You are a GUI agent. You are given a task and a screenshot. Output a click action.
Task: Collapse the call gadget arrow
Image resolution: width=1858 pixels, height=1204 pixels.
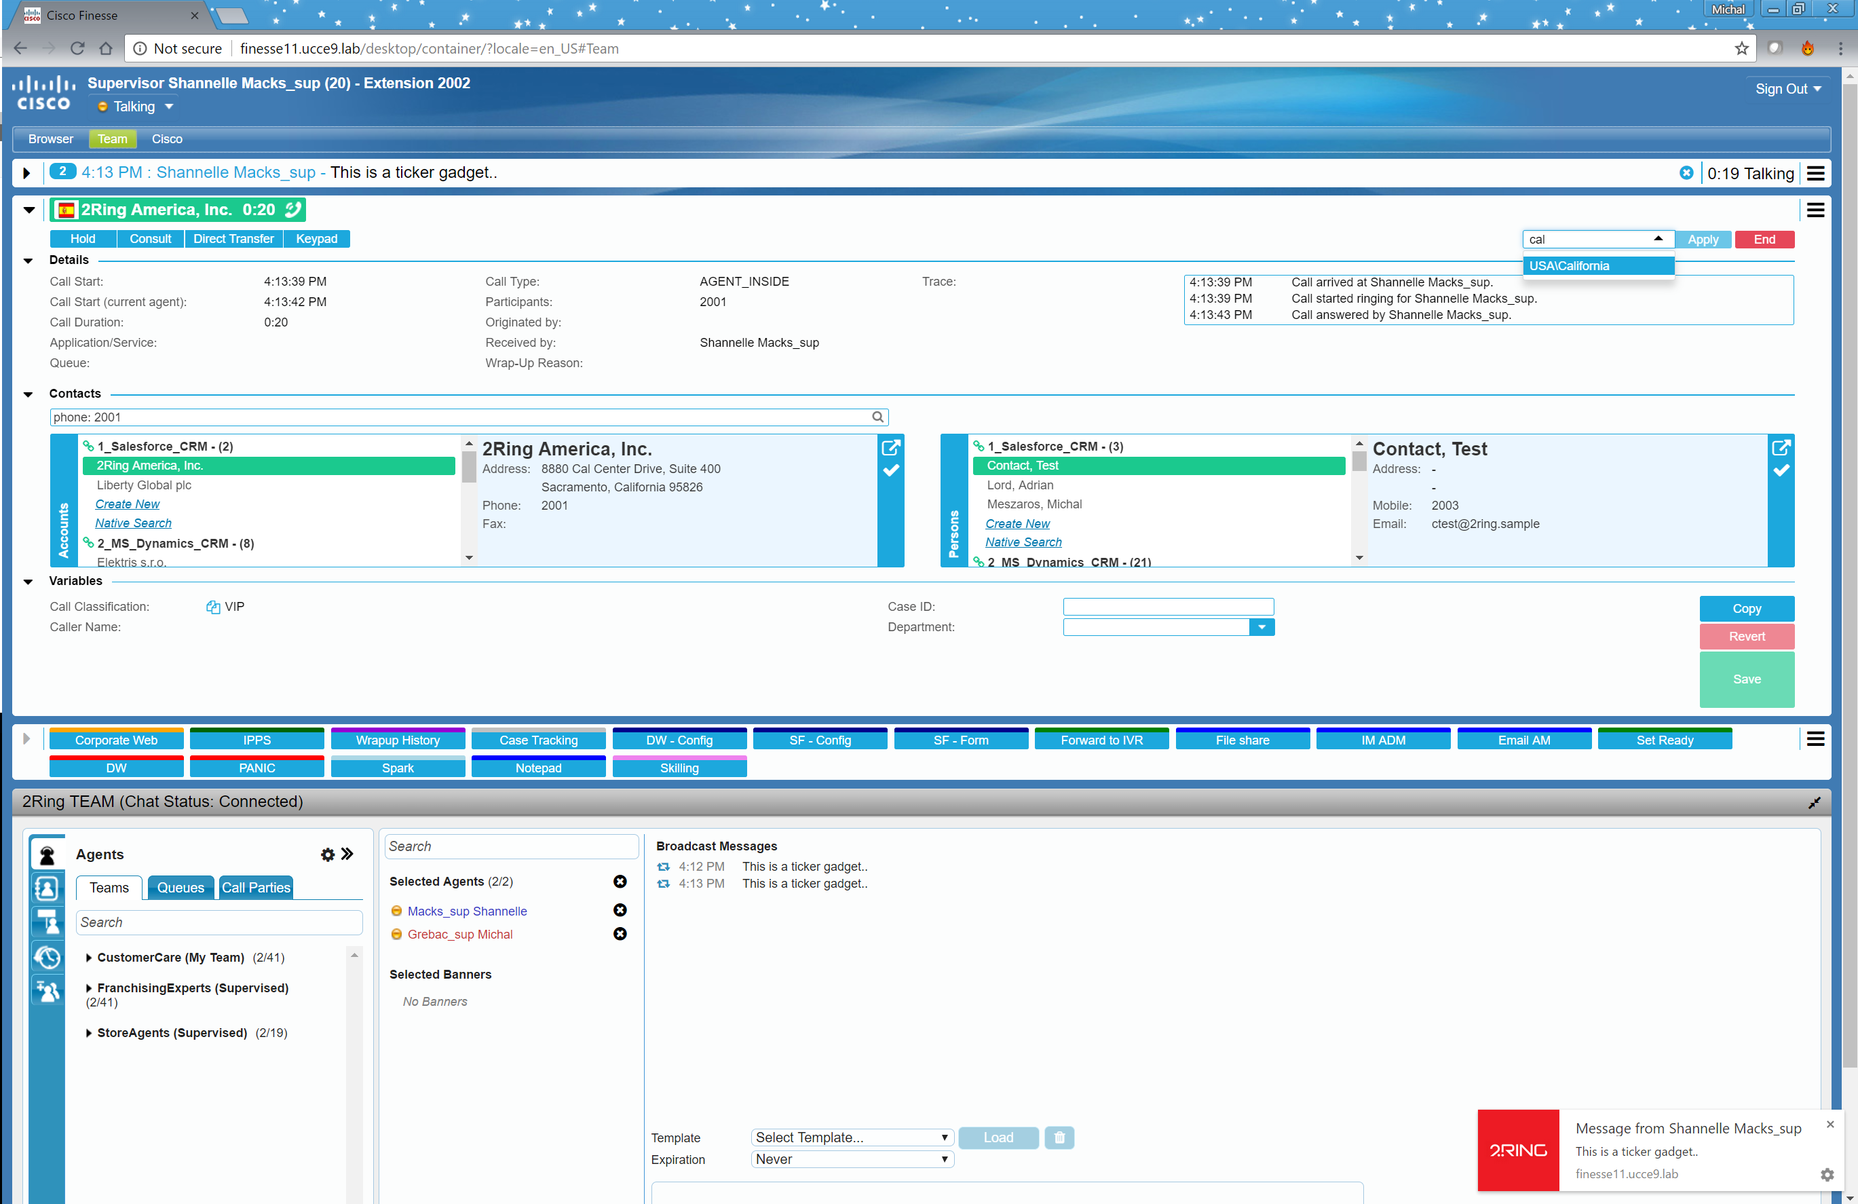tap(29, 210)
